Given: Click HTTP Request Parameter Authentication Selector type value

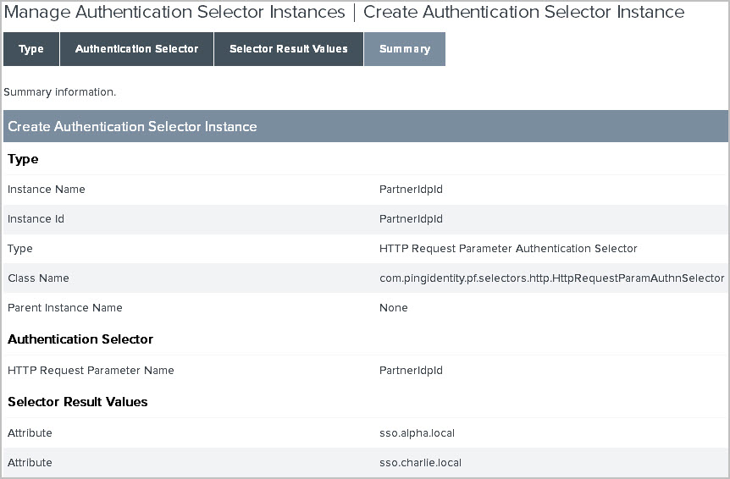Looking at the screenshot, I should click(x=508, y=249).
